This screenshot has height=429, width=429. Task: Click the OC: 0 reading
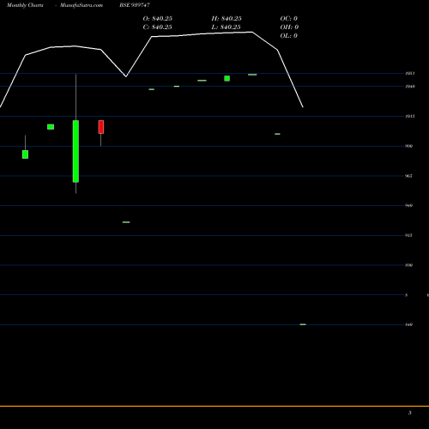point(289,19)
